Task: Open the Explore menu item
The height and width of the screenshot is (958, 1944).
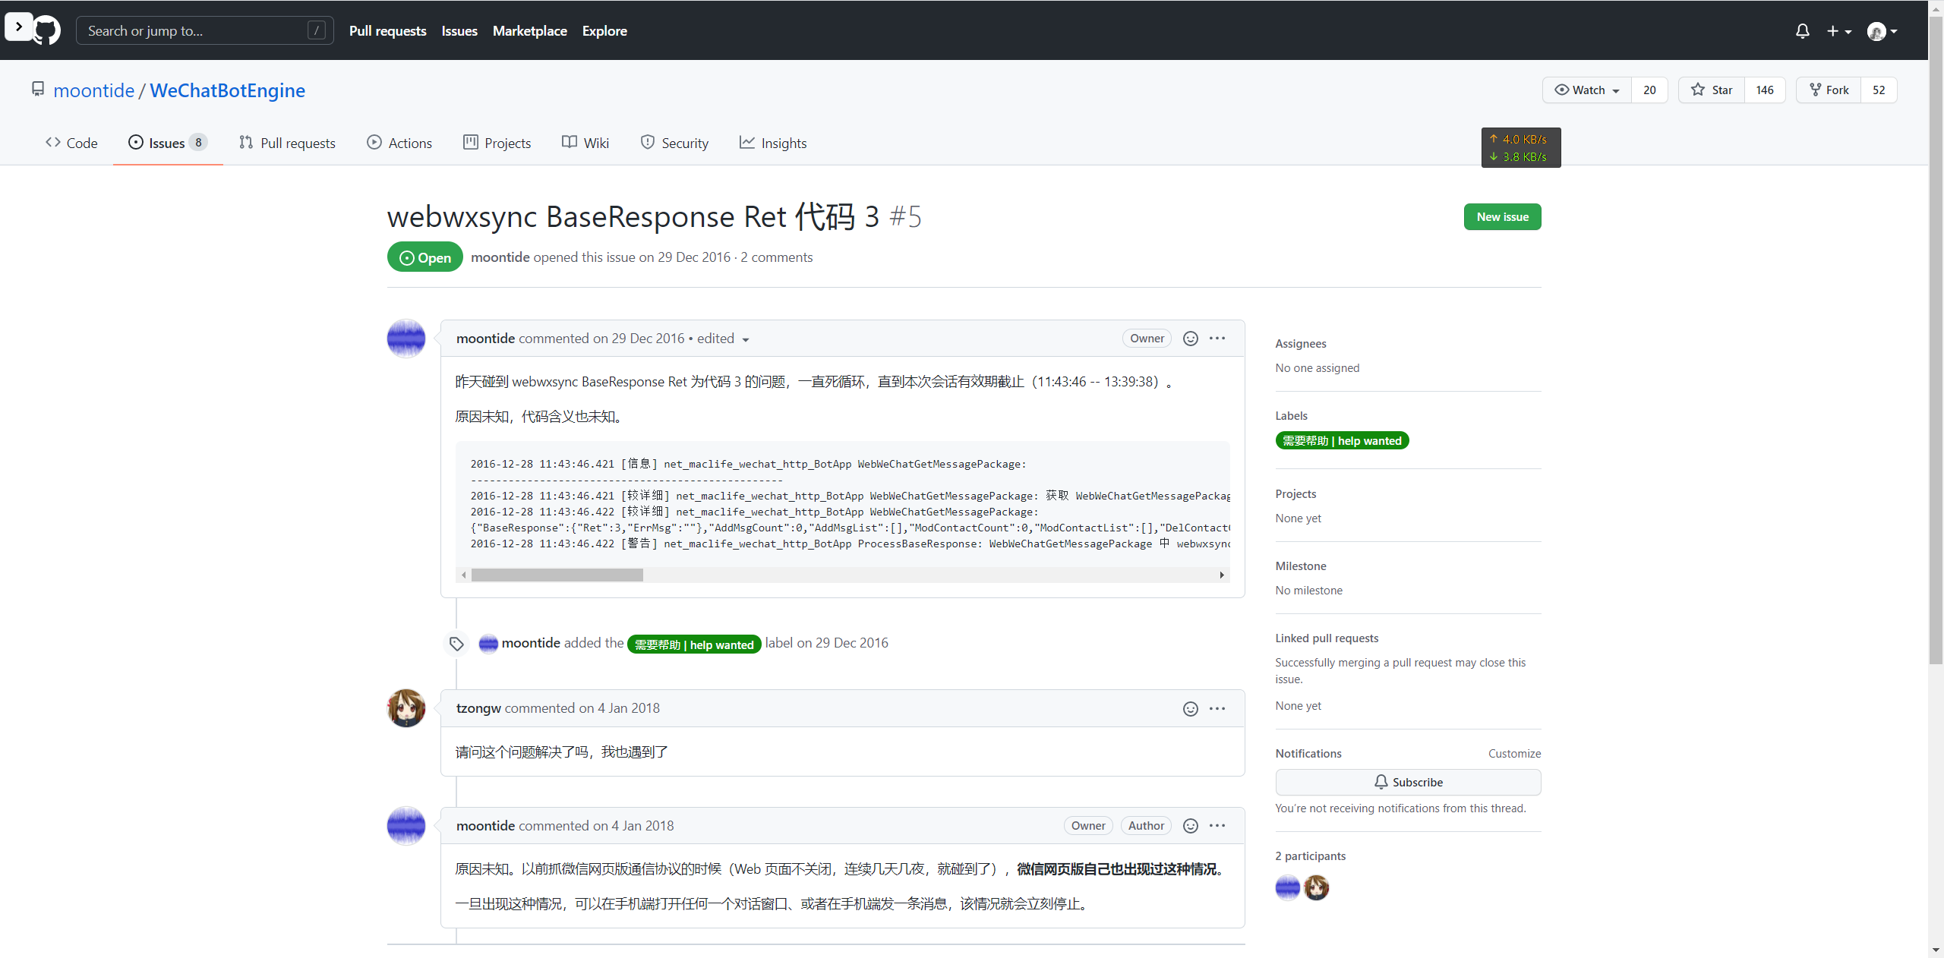Action: (604, 30)
